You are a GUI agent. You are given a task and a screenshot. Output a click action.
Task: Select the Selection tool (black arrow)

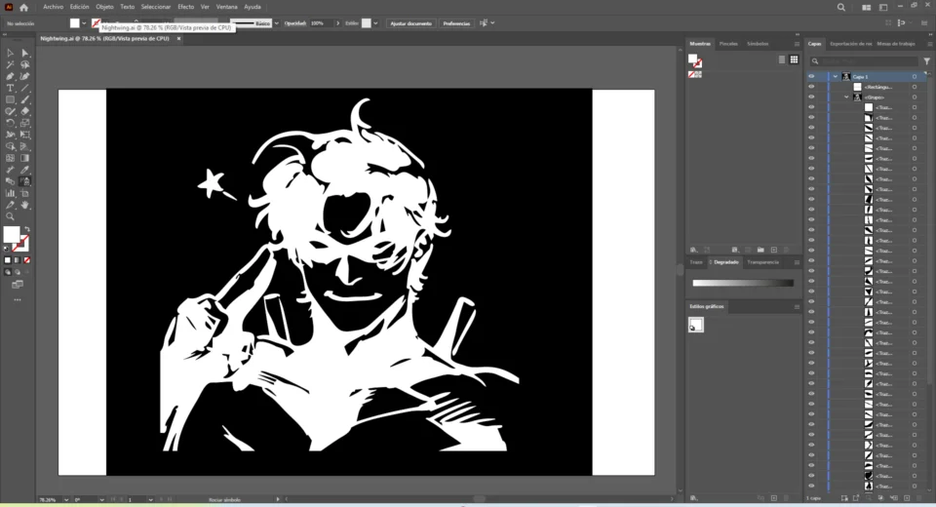pos(10,54)
